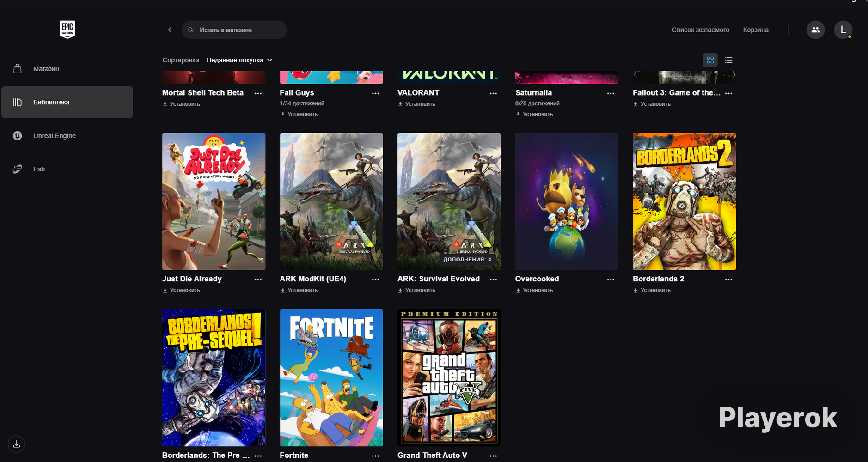Open the profile avatar with letter L

pyautogui.click(x=843, y=30)
